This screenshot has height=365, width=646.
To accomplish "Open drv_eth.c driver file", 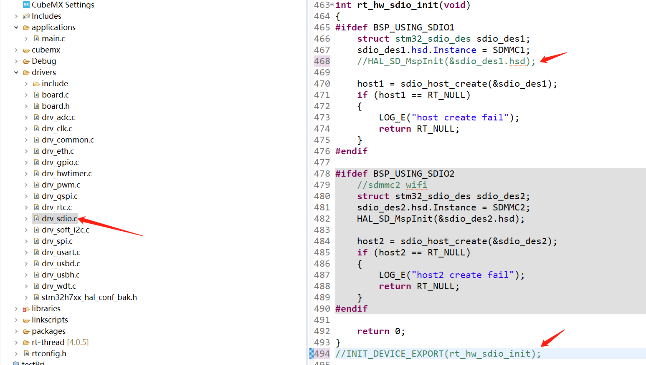I will [x=58, y=151].
